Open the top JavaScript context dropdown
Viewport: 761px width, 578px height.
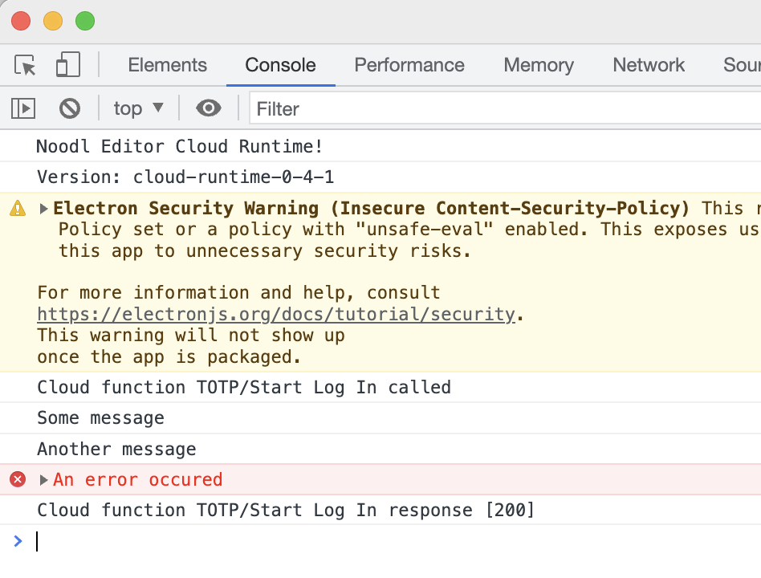(138, 108)
